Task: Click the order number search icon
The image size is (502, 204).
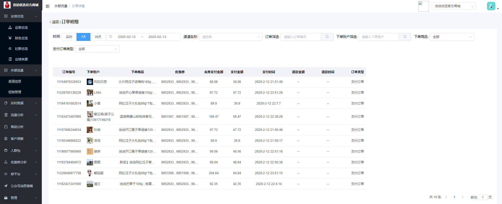Action: coord(327,37)
